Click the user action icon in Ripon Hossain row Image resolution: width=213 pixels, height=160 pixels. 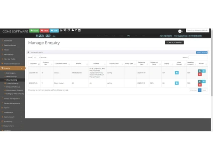tap(200, 81)
